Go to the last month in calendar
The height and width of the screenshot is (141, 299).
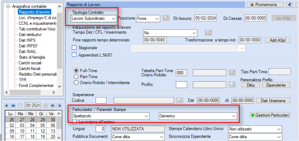click(59, 105)
